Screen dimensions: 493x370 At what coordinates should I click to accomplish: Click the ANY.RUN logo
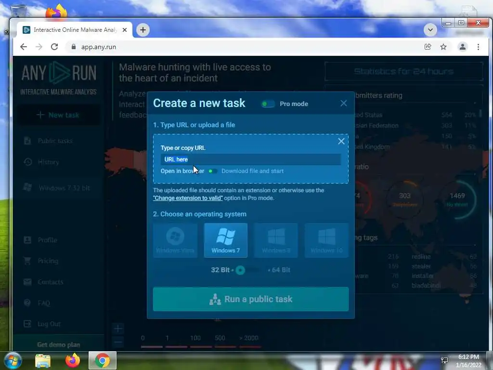point(59,78)
